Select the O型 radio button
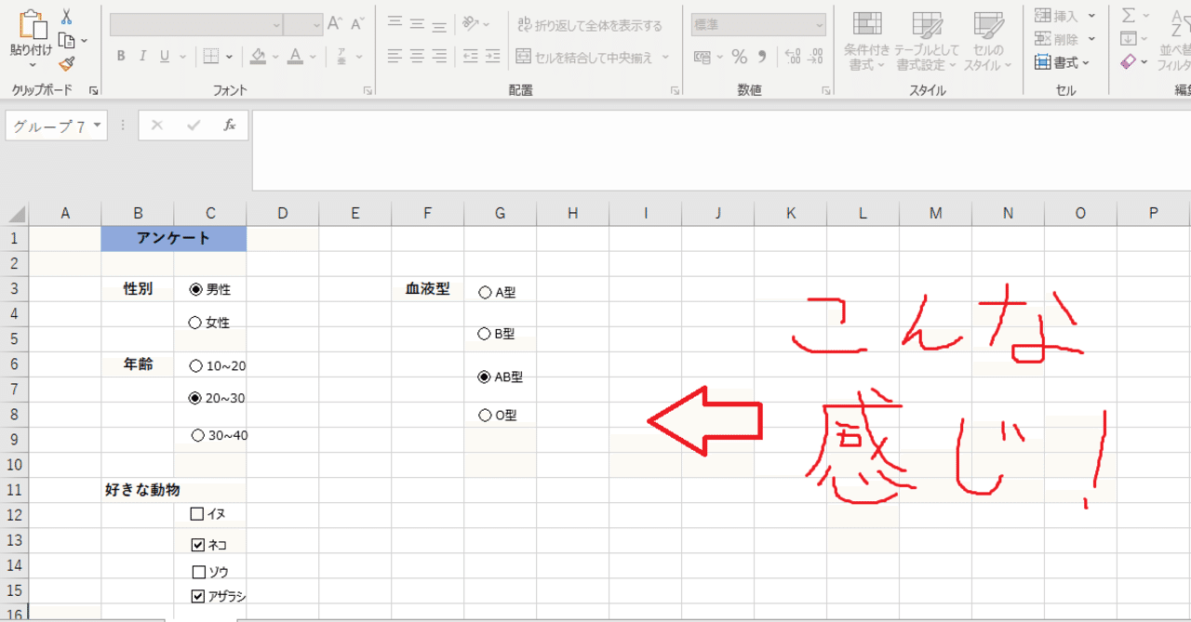Viewport: 1191px width, 622px height. pos(485,415)
